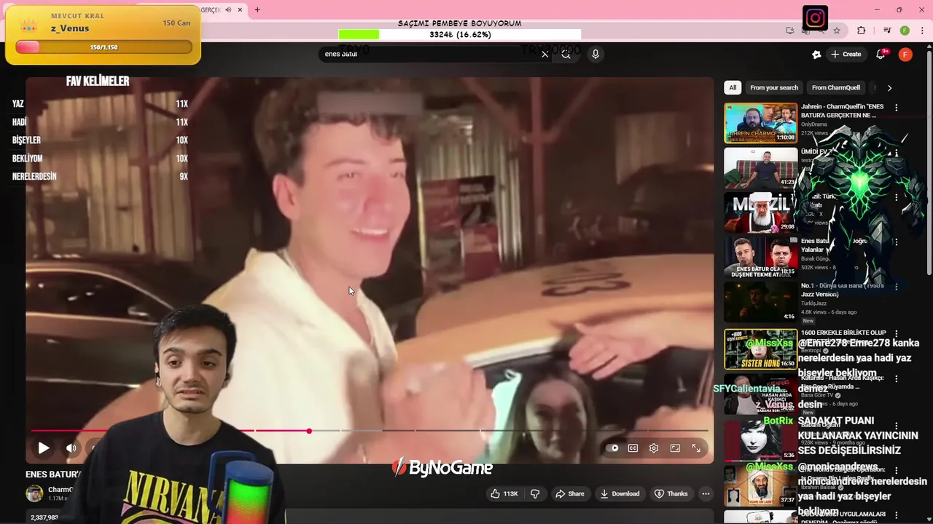The width and height of the screenshot is (933, 524).
Task: Turn on closed captions (CC)
Action: click(633, 448)
